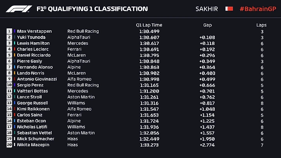Click the SAKHIR location label
The width and height of the screenshot is (281, 158).
click(x=206, y=8)
